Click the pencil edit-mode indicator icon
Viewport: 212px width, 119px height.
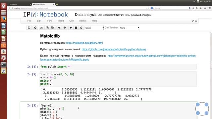tap(193, 21)
